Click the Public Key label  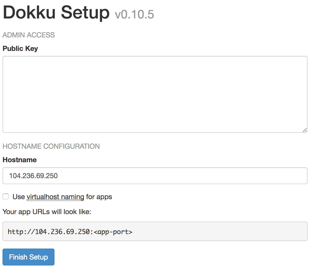(x=20, y=48)
